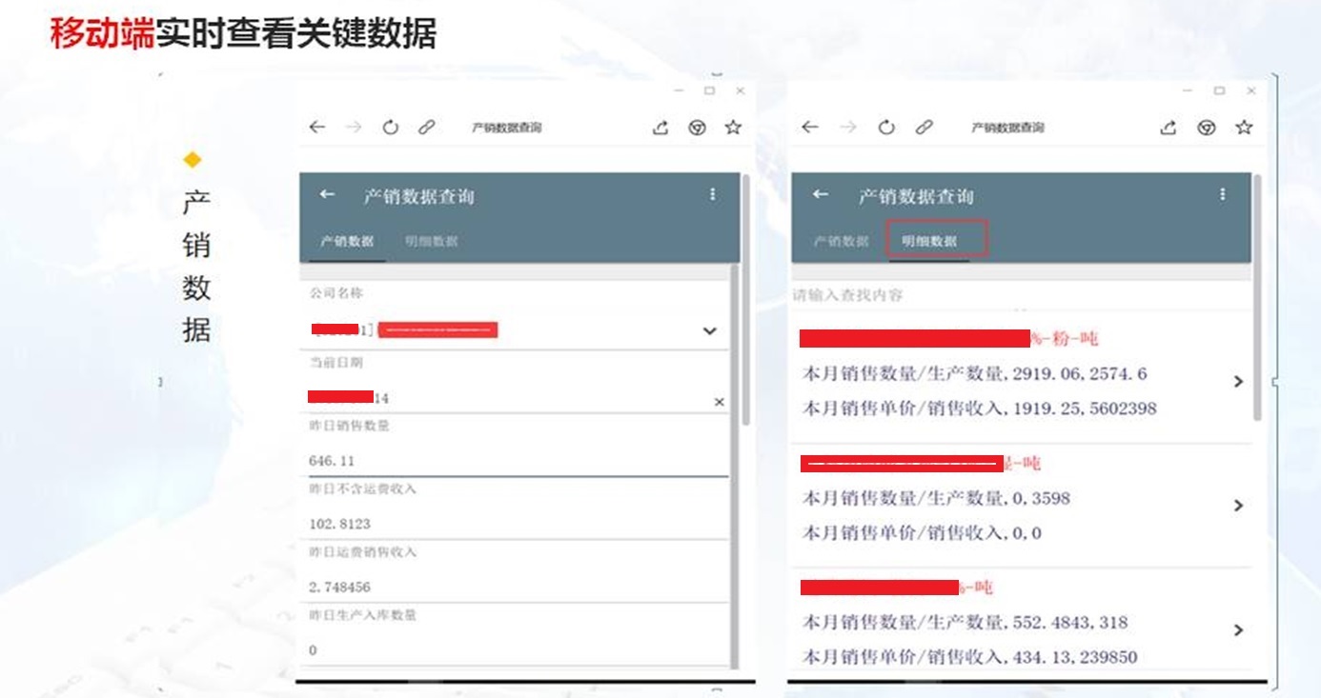Switch to 明细数据 tab in left window
The height and width of the screenshot is (698, 1321).
[x=431, y=242]
